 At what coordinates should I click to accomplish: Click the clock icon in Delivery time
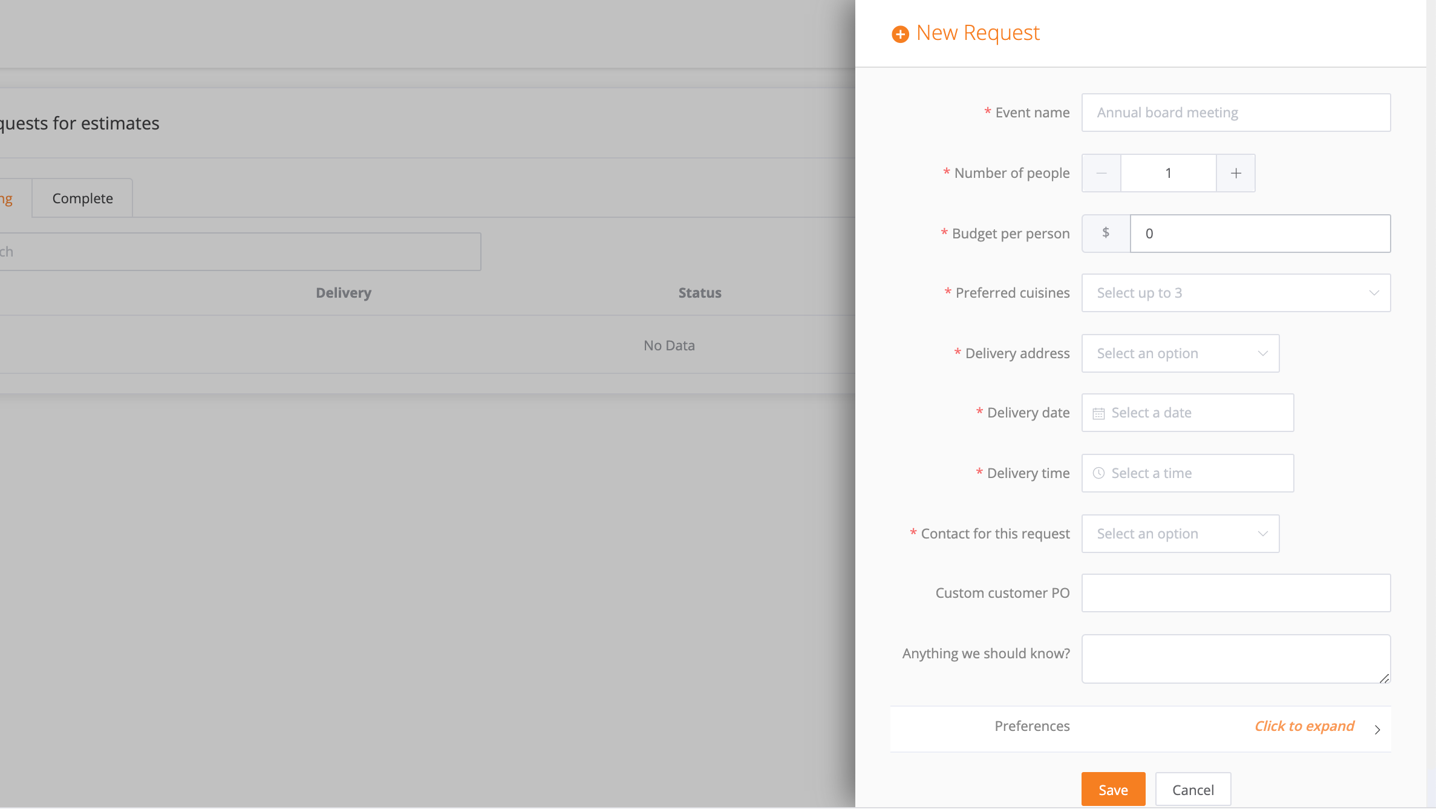(x=1098, y=473)
